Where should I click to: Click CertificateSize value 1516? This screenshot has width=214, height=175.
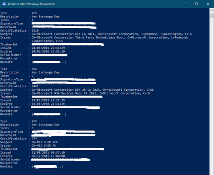[x=35, y=30]
